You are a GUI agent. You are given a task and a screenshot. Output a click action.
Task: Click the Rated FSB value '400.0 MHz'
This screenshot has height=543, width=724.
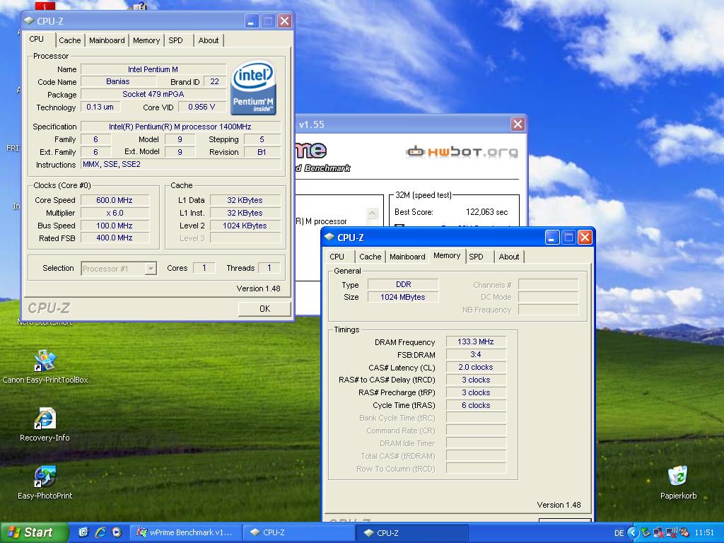[115, 238]
